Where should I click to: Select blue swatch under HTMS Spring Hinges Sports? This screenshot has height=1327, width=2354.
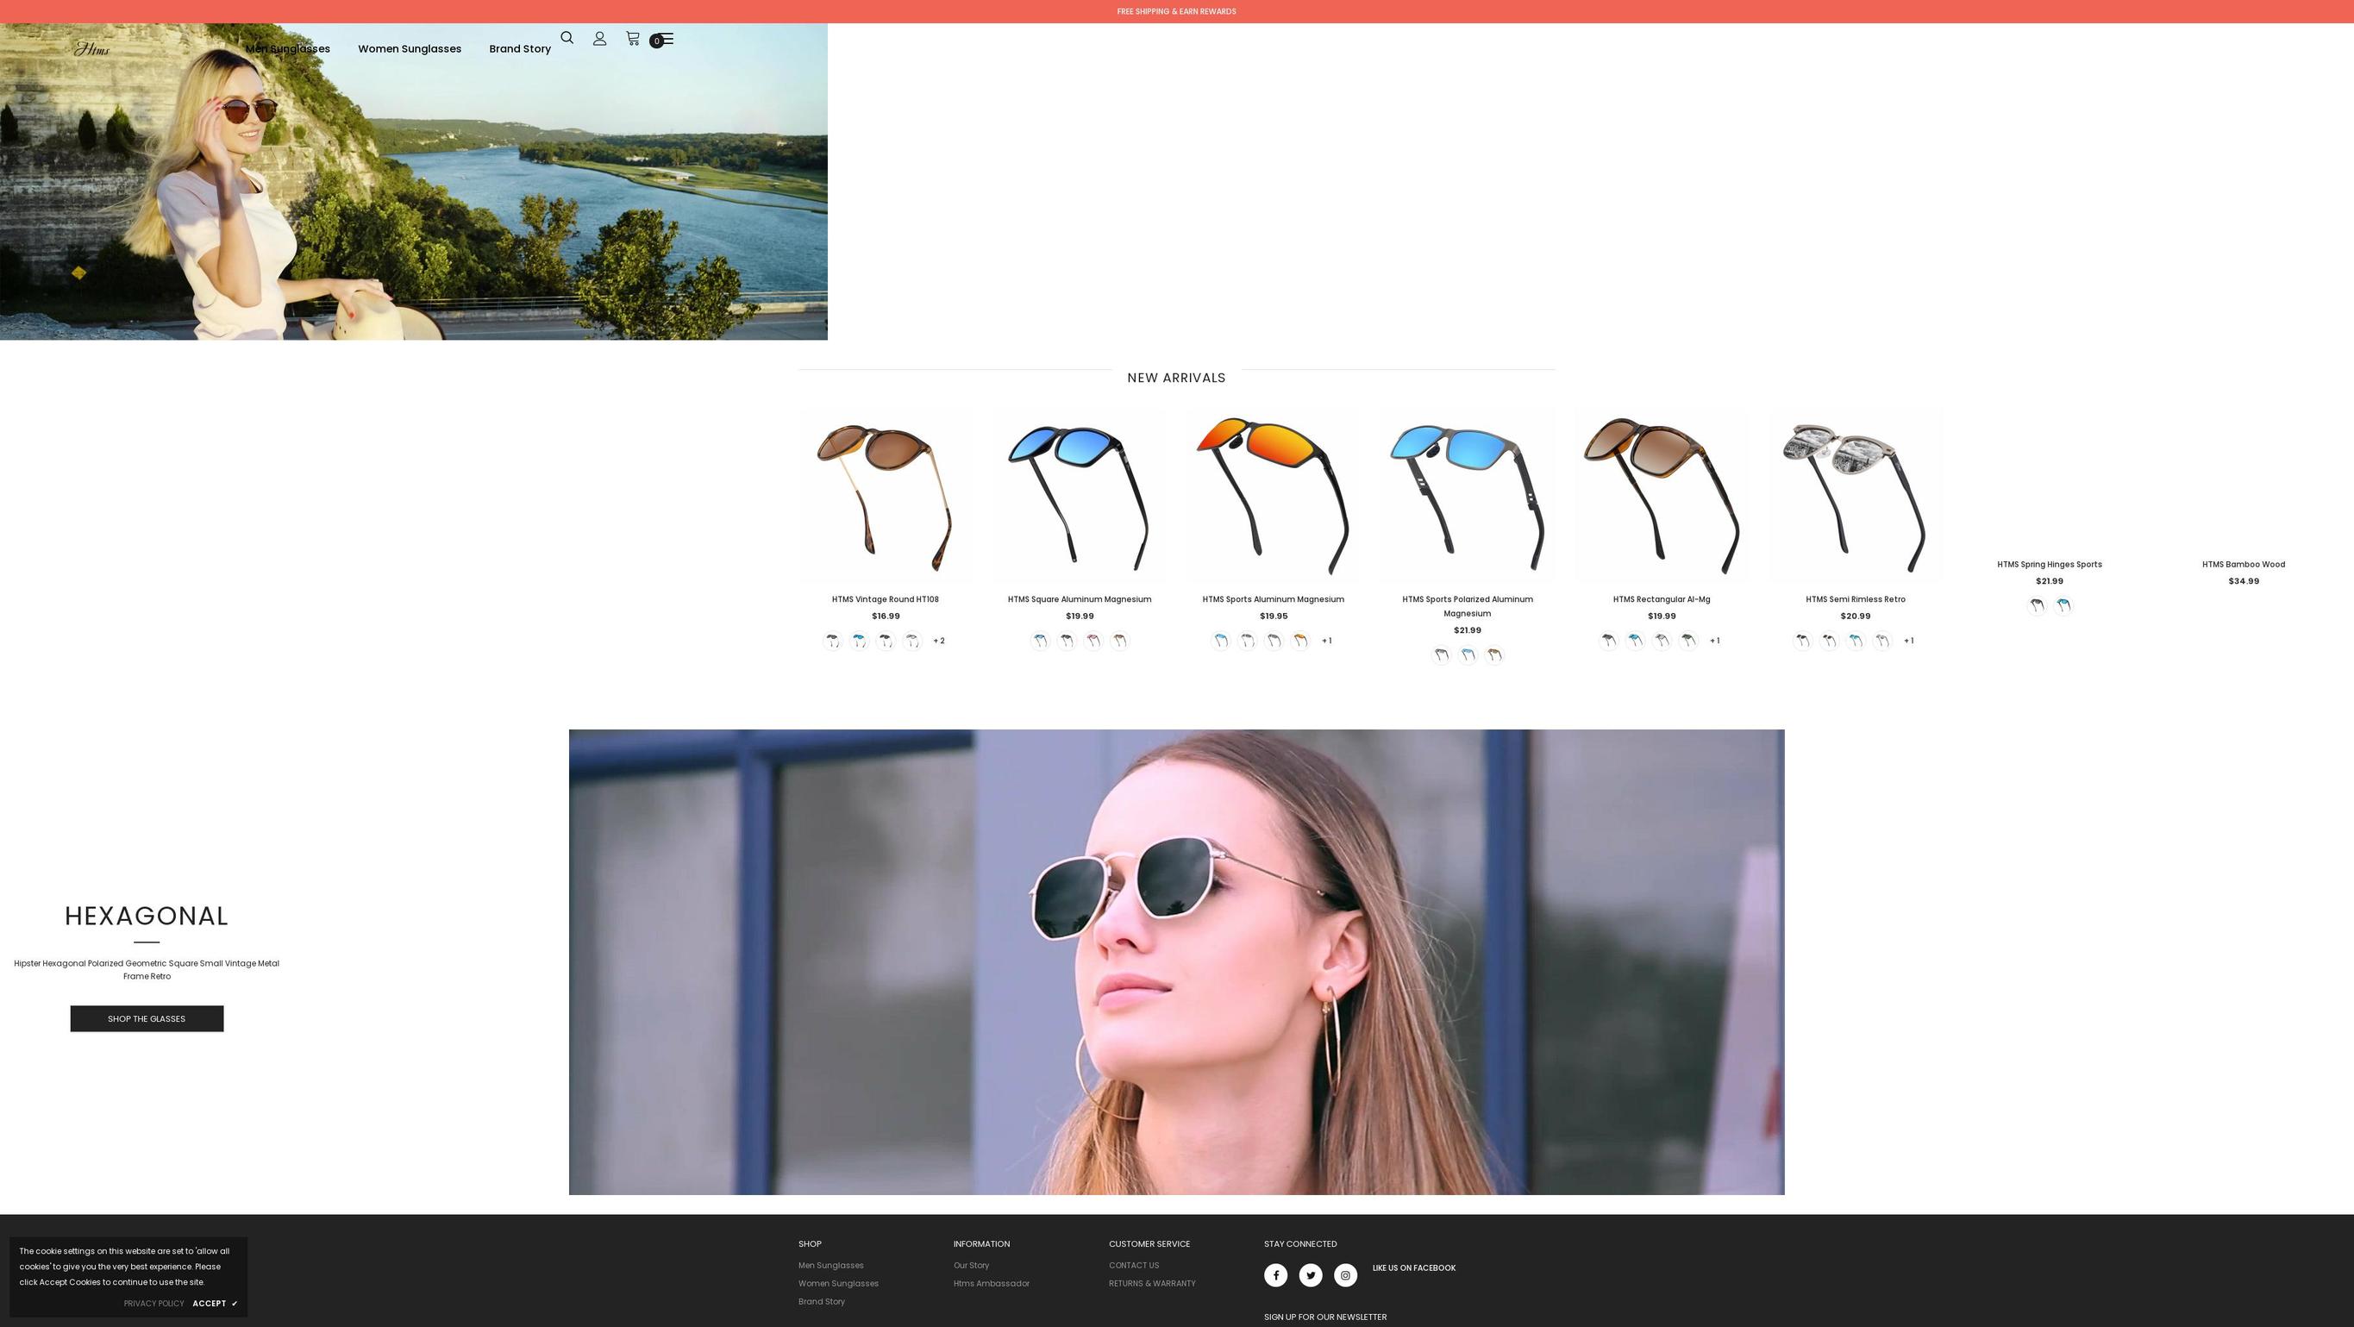click(x=2063, y=606)
